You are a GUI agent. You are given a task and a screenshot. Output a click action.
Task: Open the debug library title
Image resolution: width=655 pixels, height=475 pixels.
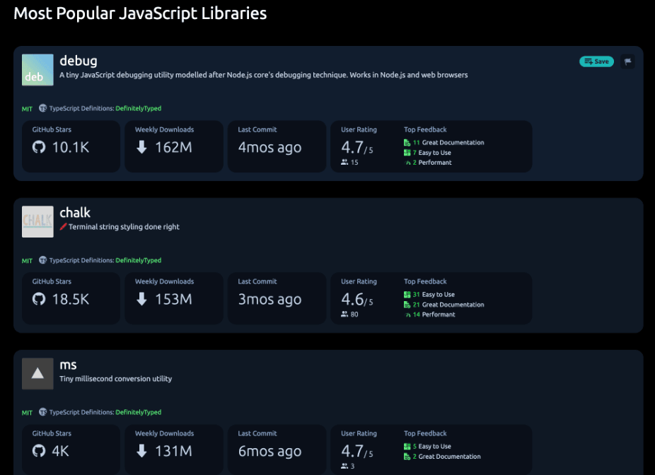pos(79,61)
